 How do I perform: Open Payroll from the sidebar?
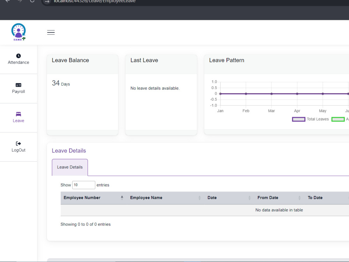click(18, 88)
